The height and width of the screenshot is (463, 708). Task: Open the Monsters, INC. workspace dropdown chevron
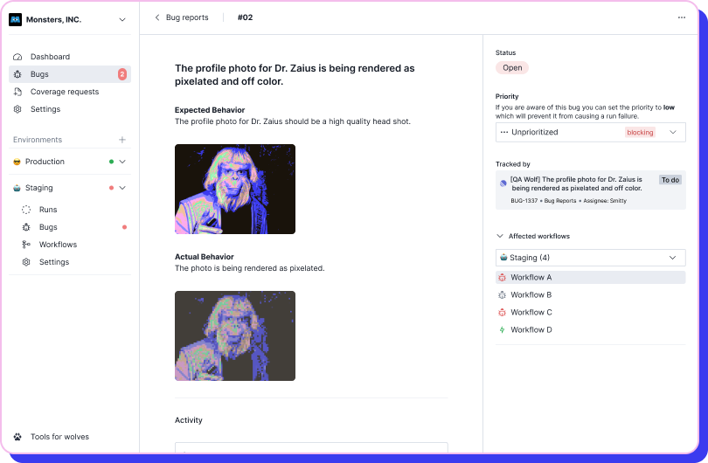(122, 19)
